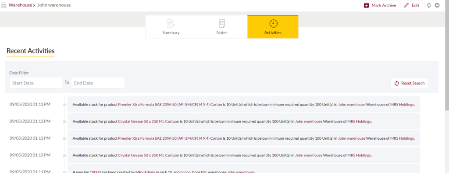This screenshot has height=173, width=449.
Task: Open Premier Xtra Formula link in first activity
Action: tap(170, 105)
